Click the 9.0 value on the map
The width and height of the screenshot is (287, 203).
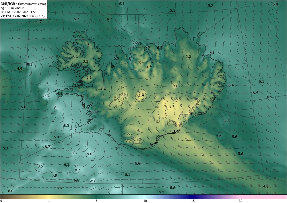(x=90, y=154)
